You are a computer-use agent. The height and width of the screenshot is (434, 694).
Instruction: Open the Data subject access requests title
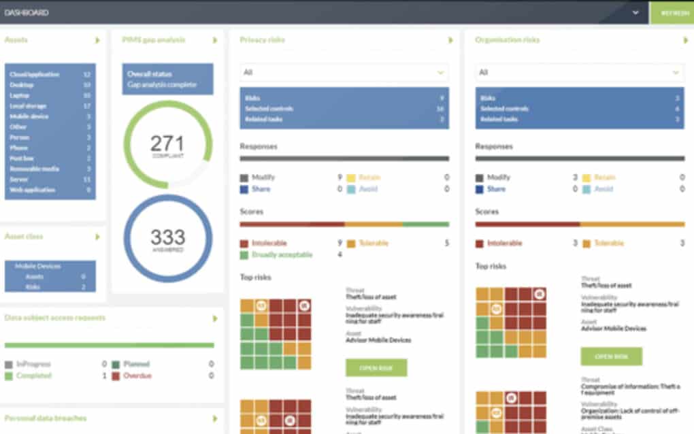point(55,318)
